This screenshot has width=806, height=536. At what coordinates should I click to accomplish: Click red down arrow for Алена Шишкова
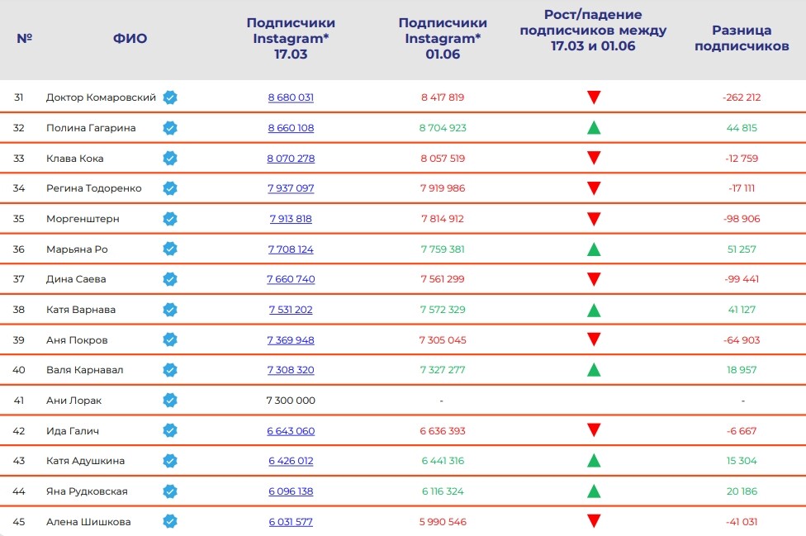coord(593,521)
